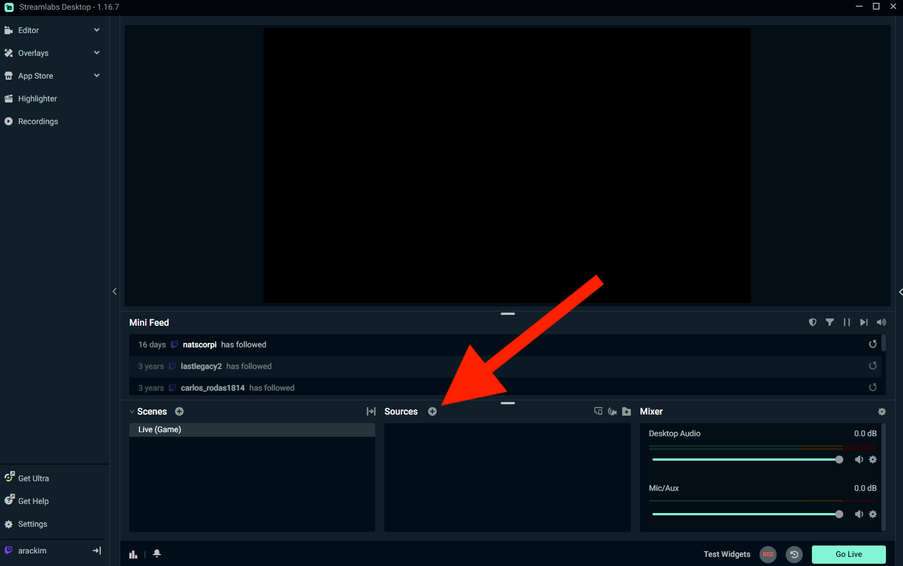Click resize handle above Sources panel
Screen dimensions: 903x566
coord(508,403)
